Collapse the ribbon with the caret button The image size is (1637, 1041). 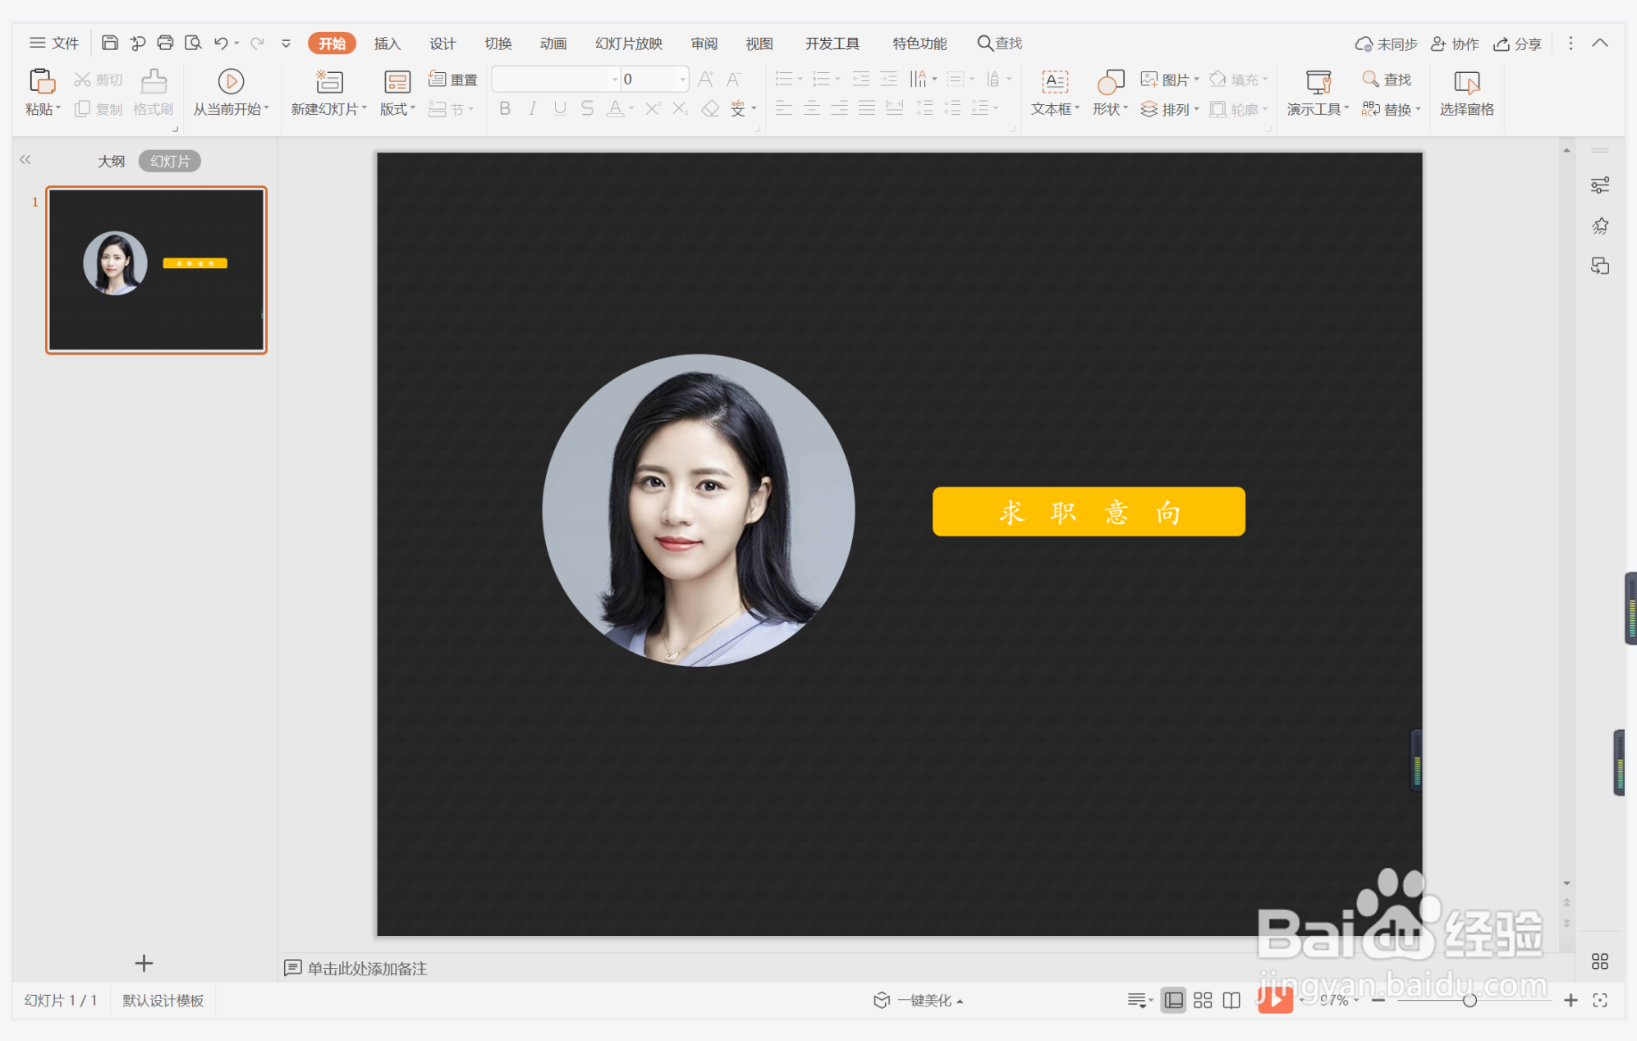[x=1600, y=43]
